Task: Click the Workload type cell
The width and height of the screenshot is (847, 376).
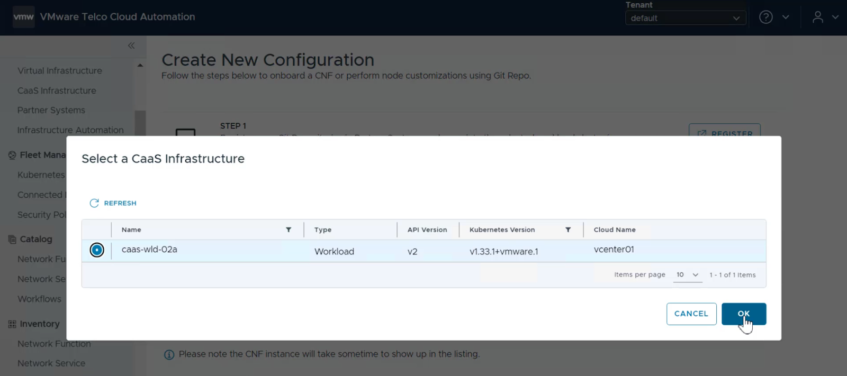Action: point(334,251)
